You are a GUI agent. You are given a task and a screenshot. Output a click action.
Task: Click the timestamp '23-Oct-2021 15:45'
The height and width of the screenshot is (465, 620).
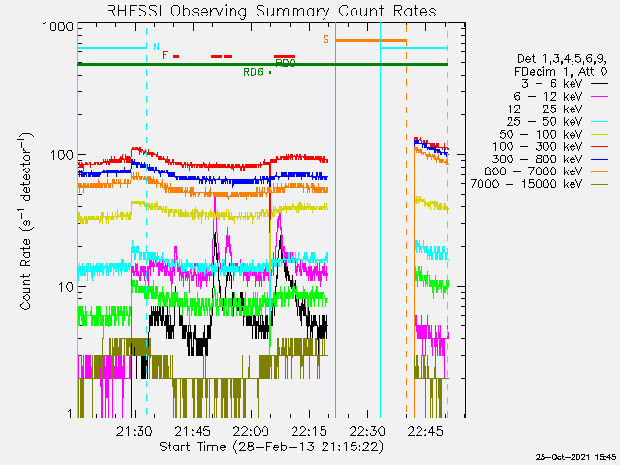[575, 457]
